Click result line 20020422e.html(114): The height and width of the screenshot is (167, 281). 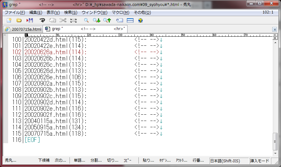55,46
